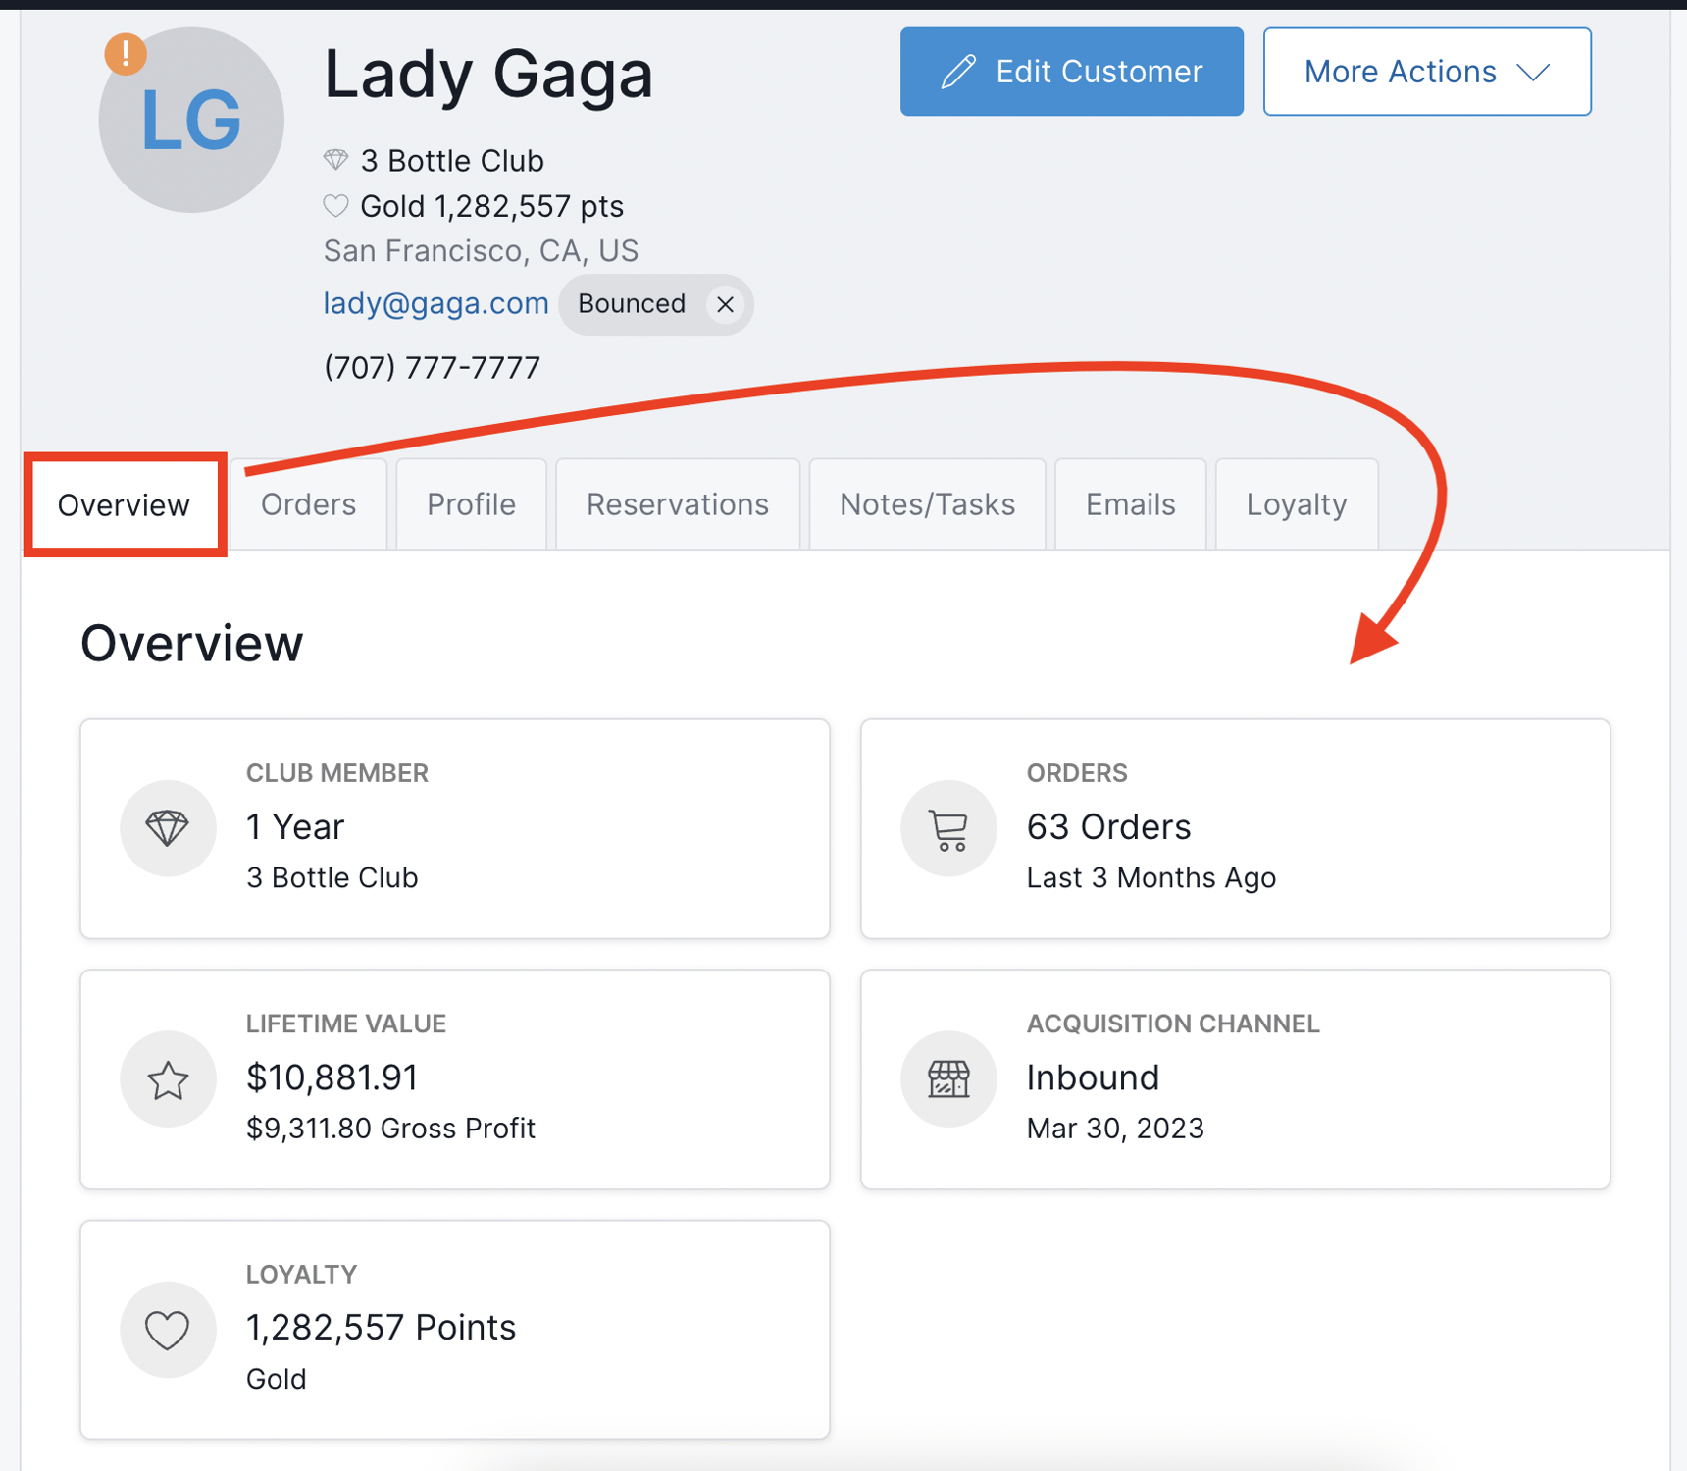This screenshot has height=1471, width=1687.
Task: Switch to the Loyalty tab
Action: coord(1296,504)
